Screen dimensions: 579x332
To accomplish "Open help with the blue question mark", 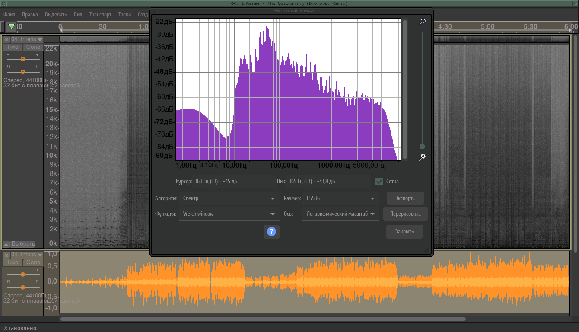I will 271,232.
